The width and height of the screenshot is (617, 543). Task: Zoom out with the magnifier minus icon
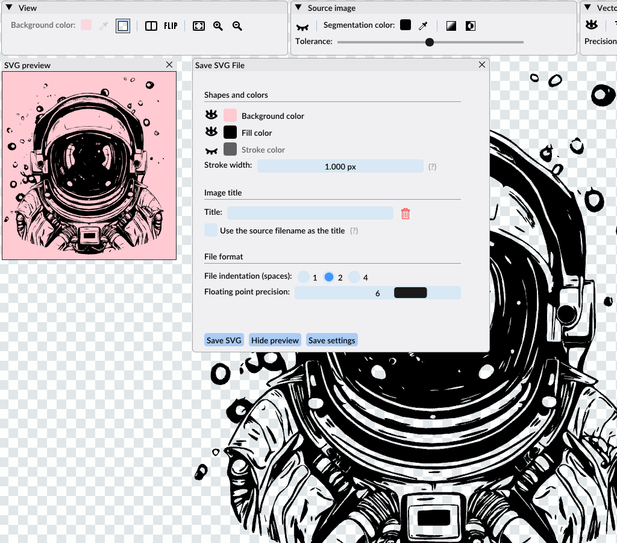point(237,26)
